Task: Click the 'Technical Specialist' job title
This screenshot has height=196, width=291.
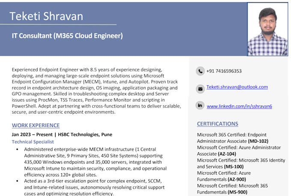Action: pos(33,142)
